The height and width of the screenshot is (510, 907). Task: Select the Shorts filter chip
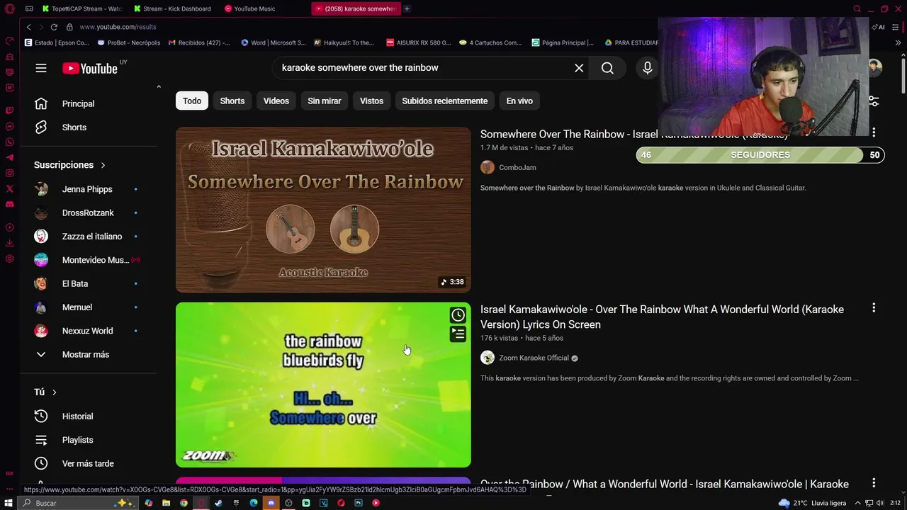tap(232, 101)
